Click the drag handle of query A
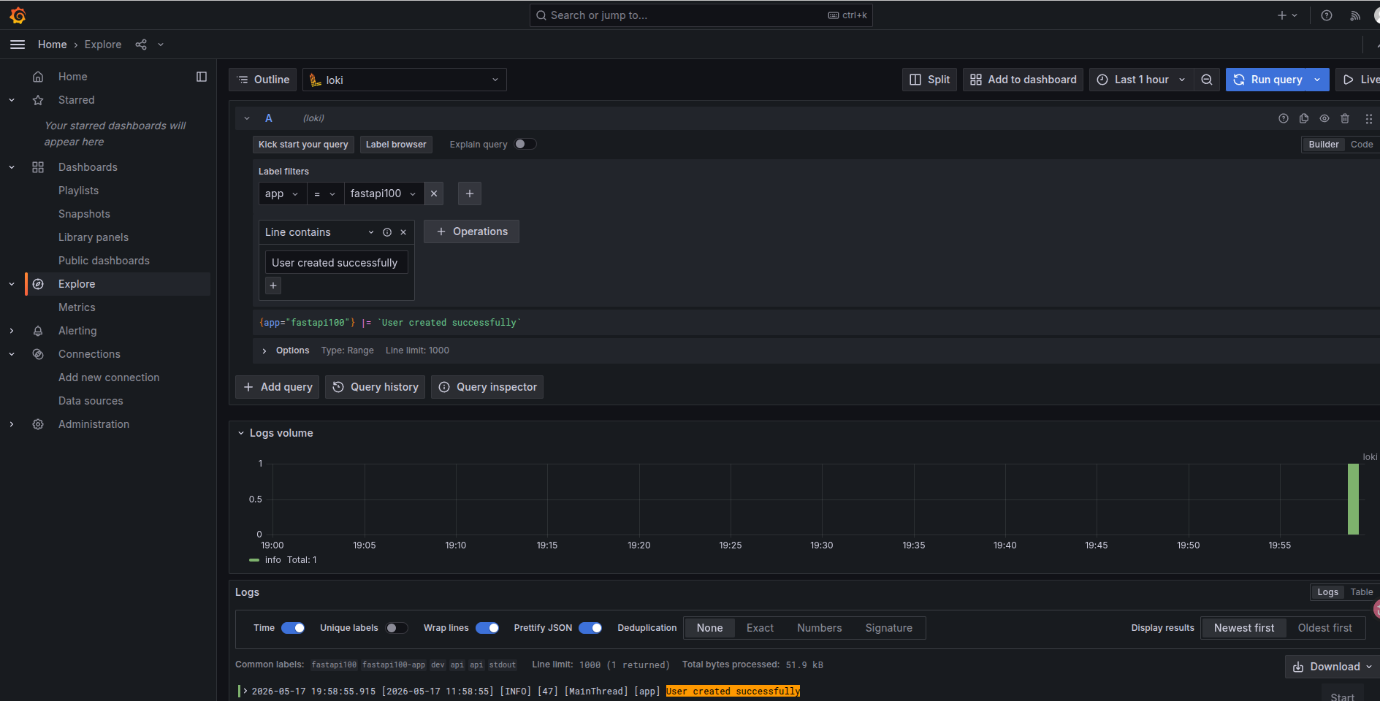The image size is (1380, 701). pyautogui.click(x=1368, y=118)
